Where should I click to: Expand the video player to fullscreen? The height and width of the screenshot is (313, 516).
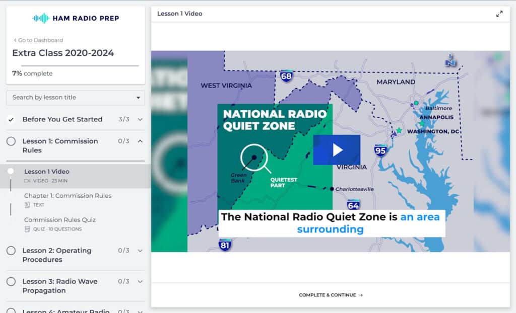click(499, 15)
